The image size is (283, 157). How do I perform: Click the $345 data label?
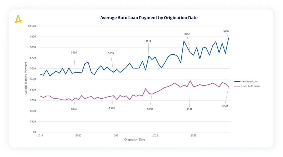tap(112, 108)
